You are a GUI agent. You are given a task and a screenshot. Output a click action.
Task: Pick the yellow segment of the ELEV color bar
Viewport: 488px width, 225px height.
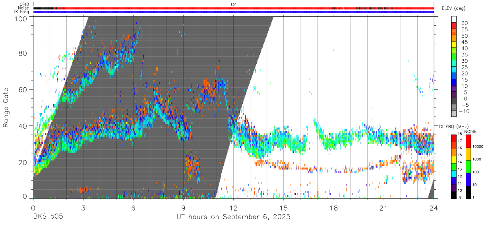coord(454,44)
